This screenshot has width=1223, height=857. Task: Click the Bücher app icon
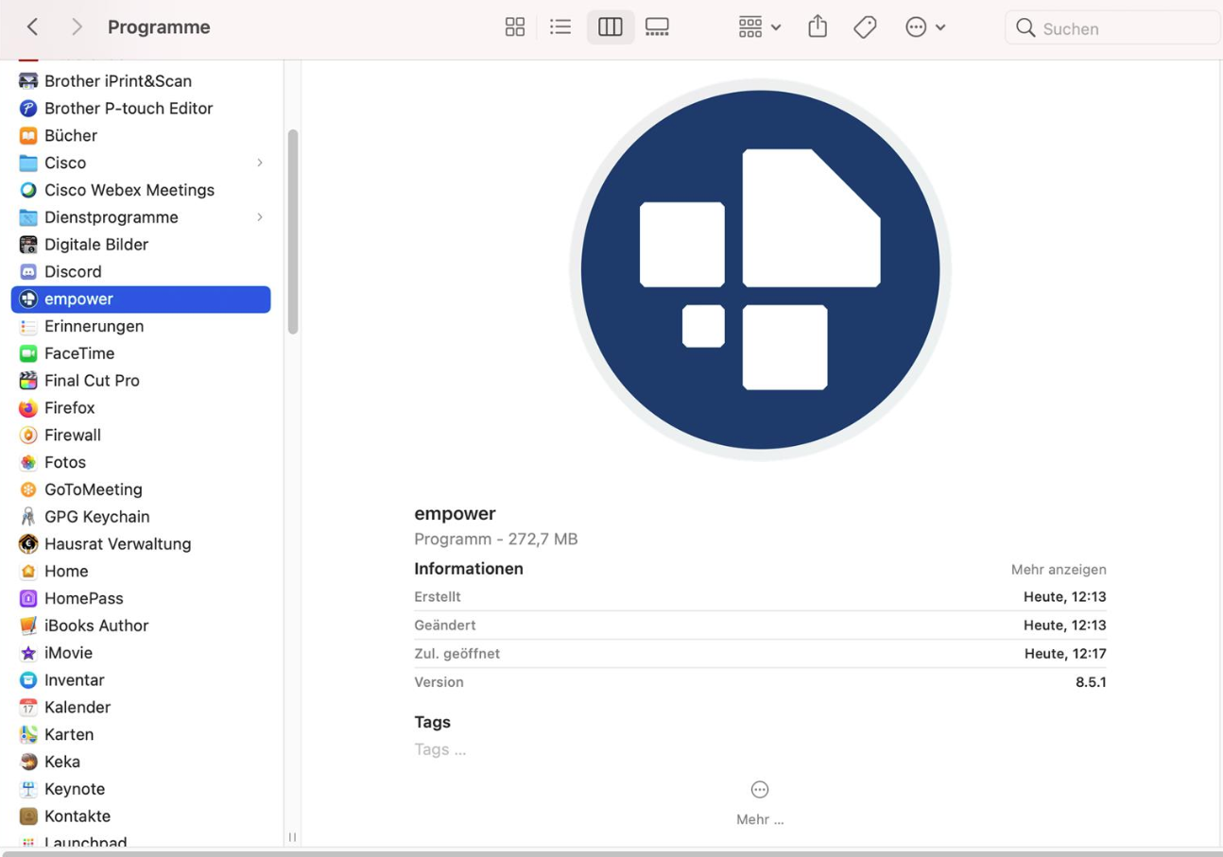coord(28,136)
